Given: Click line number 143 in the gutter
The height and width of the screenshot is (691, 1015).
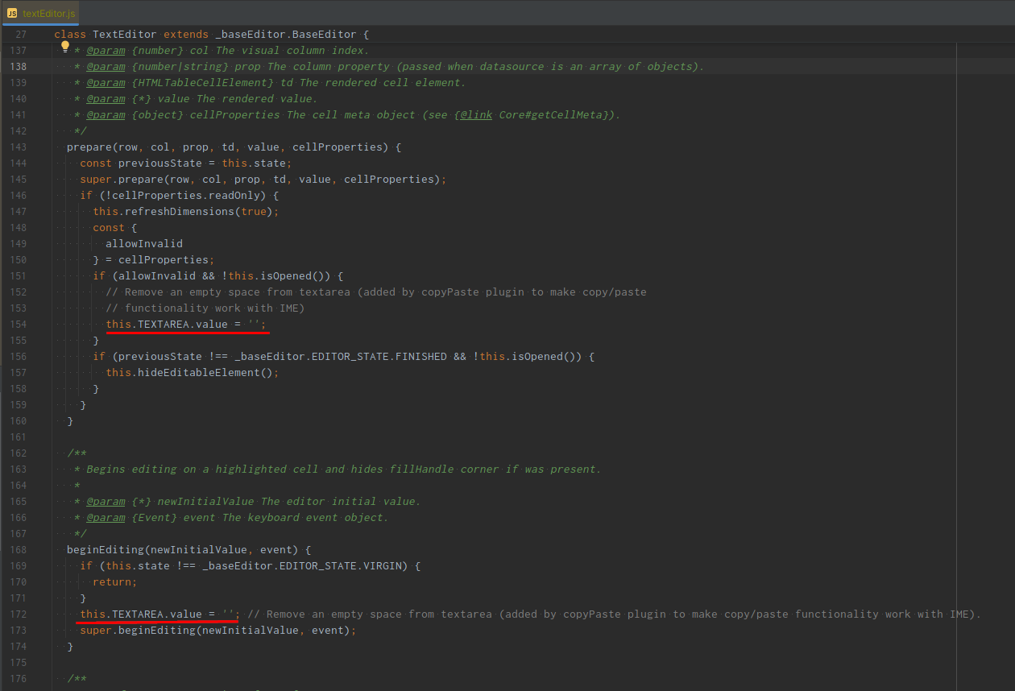Looking at the screenshot, I should pyautogui.click(x=18, y=147).
